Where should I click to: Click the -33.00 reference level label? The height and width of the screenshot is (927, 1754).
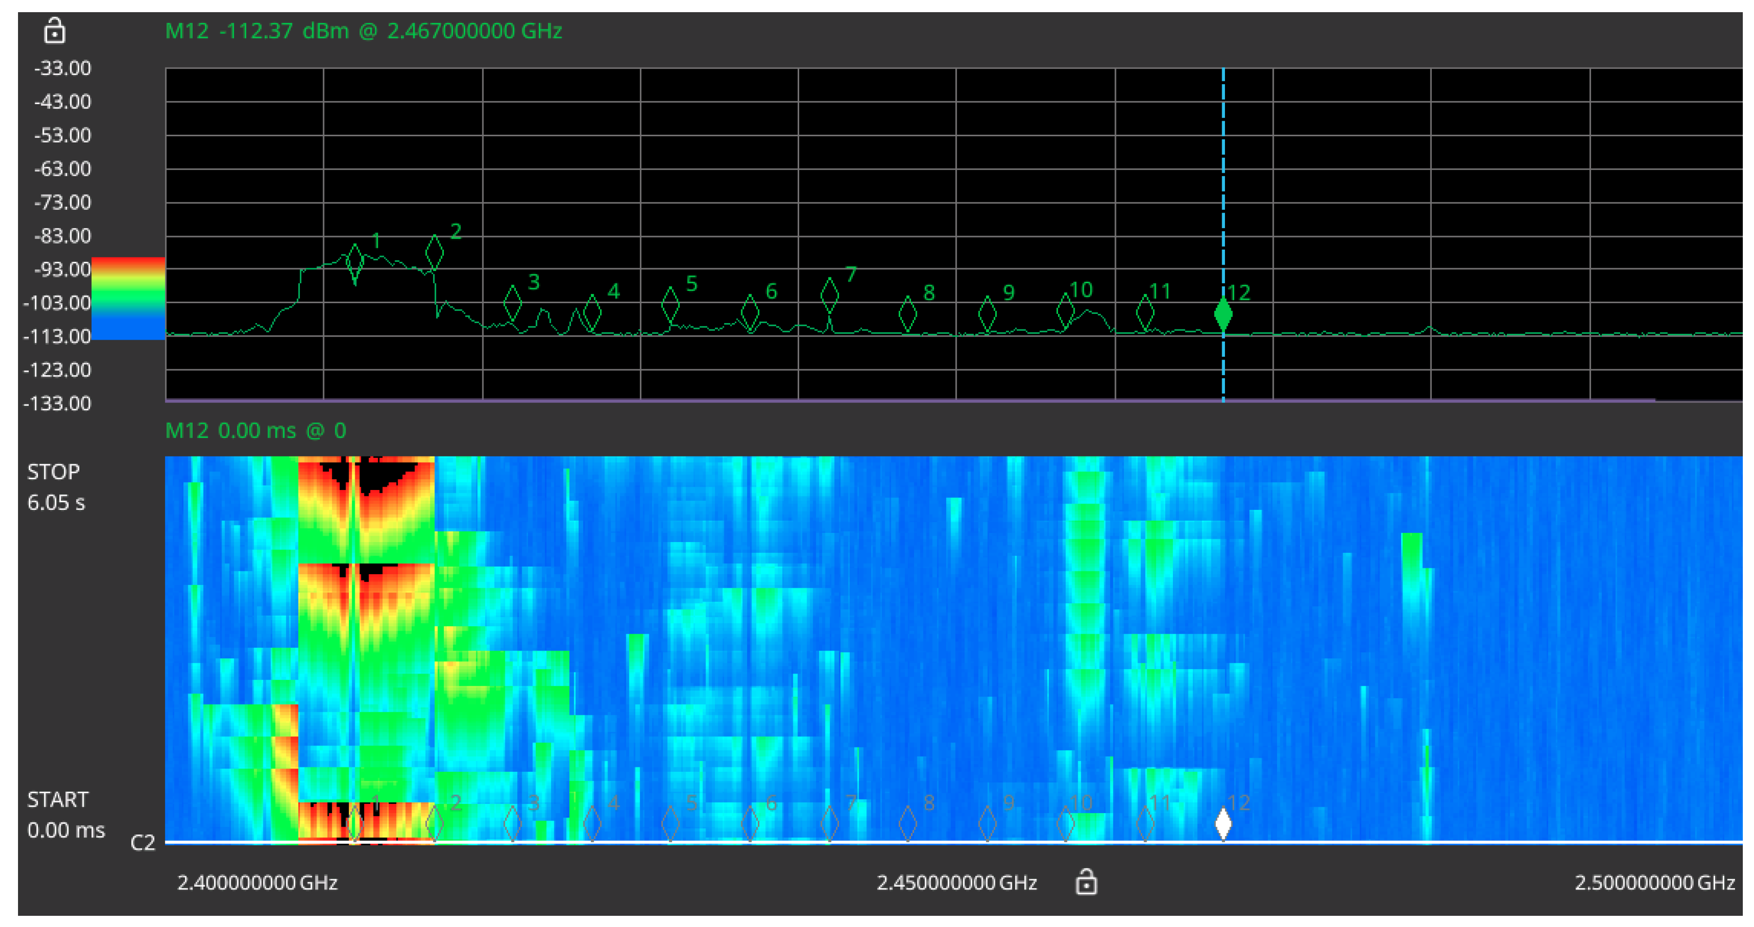point(63,68)
